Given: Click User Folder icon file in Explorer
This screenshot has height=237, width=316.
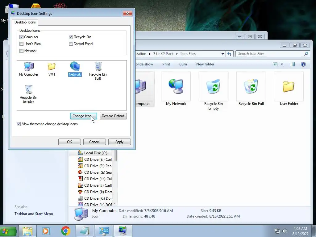Looking at the screenshot, I should (x=289, y=89).
